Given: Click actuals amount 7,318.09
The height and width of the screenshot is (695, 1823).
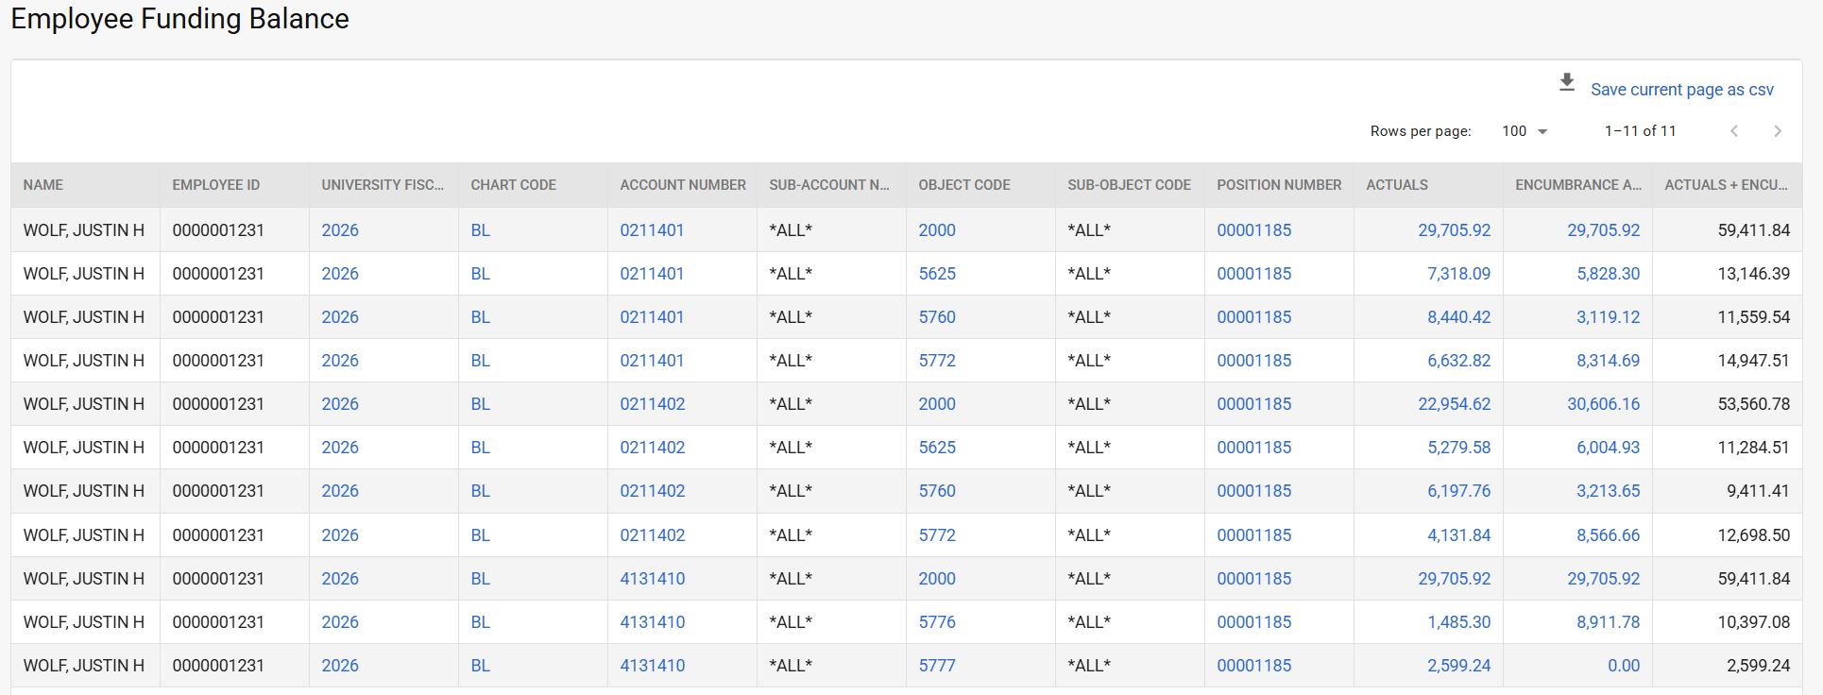Looking at the screenshot, I should 1458,274.
